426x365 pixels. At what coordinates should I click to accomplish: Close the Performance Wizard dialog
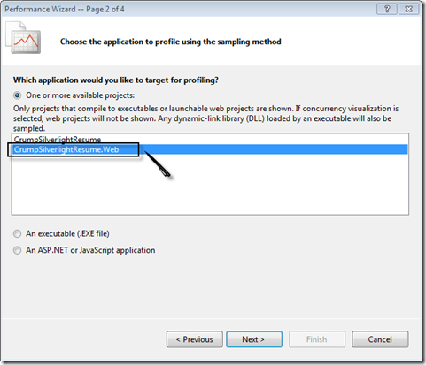click(408, 9)
